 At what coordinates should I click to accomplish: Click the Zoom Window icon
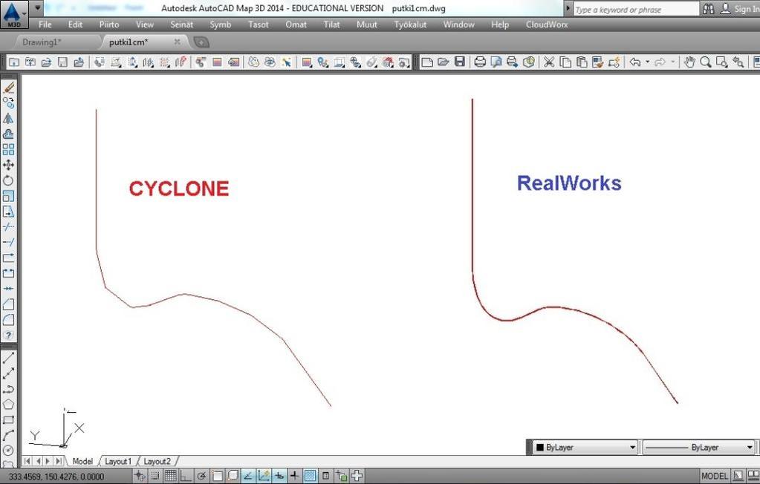pyautogui.click(x=721, y=62)
